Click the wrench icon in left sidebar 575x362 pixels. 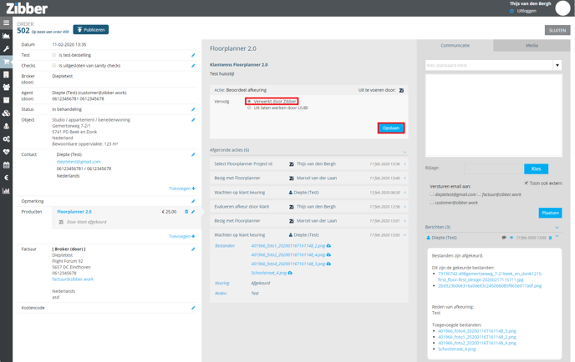[x=7, y=49]
